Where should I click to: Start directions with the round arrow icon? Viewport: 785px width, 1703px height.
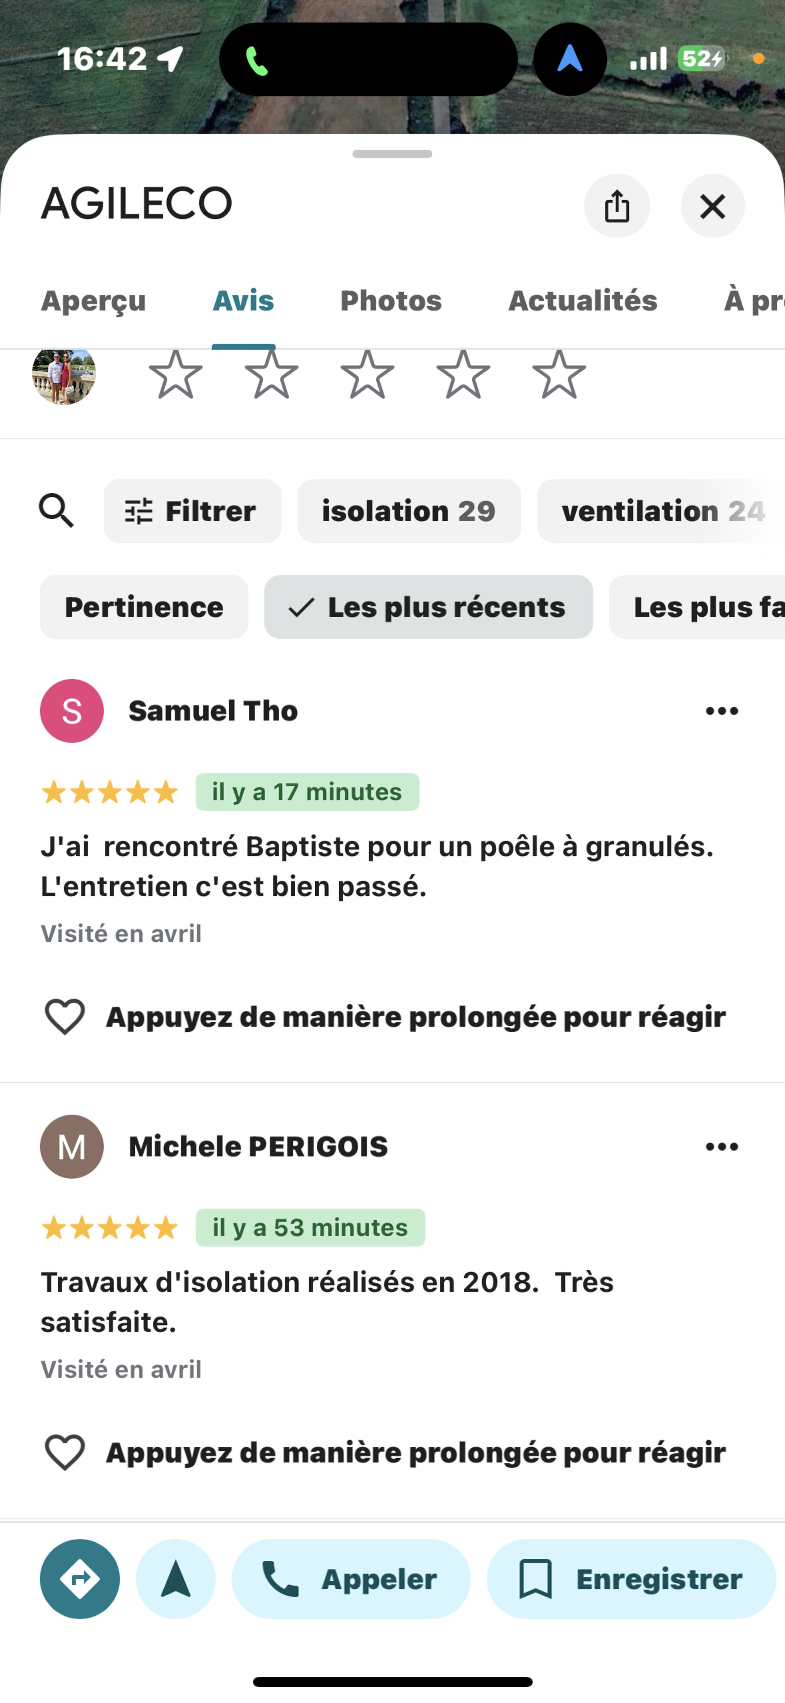80,1579
